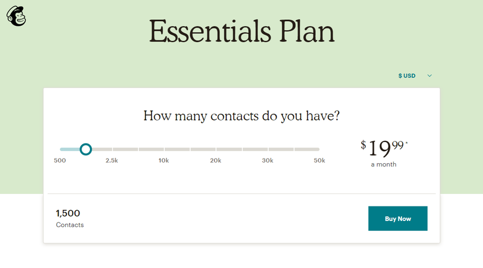The height and width of the screenshot is (268, 483).
Task: Click the Essentials Plan heading
Action: [x=242, y=31]
